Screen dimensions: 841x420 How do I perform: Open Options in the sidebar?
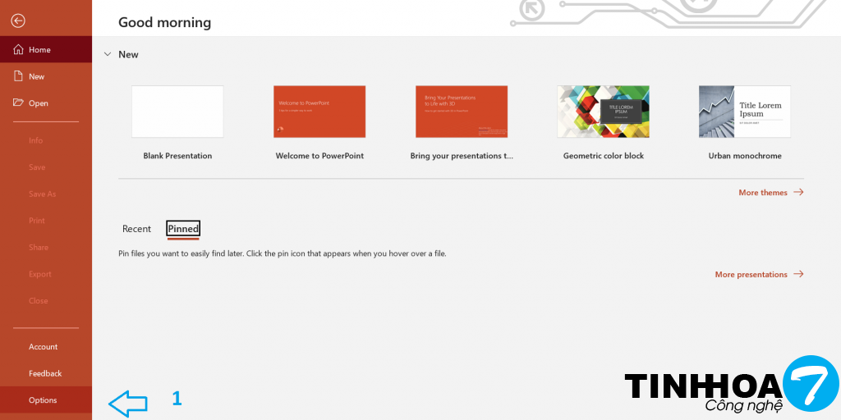(x=43, y=400)
